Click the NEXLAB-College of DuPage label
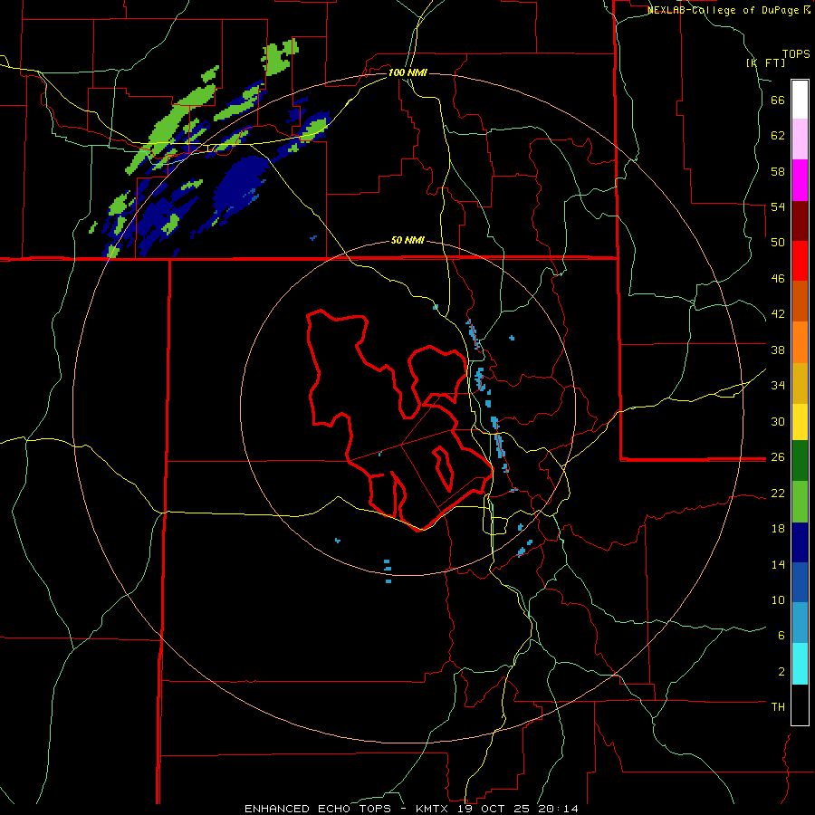 tap(723, 10)
